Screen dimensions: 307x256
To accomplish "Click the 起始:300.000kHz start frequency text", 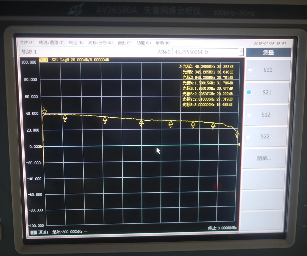I will [x=67, y=232].
